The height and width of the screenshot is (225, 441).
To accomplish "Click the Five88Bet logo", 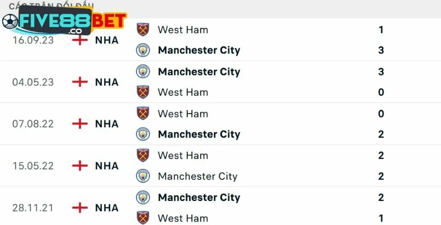I will pyautogui.click(x=64, y=21).
